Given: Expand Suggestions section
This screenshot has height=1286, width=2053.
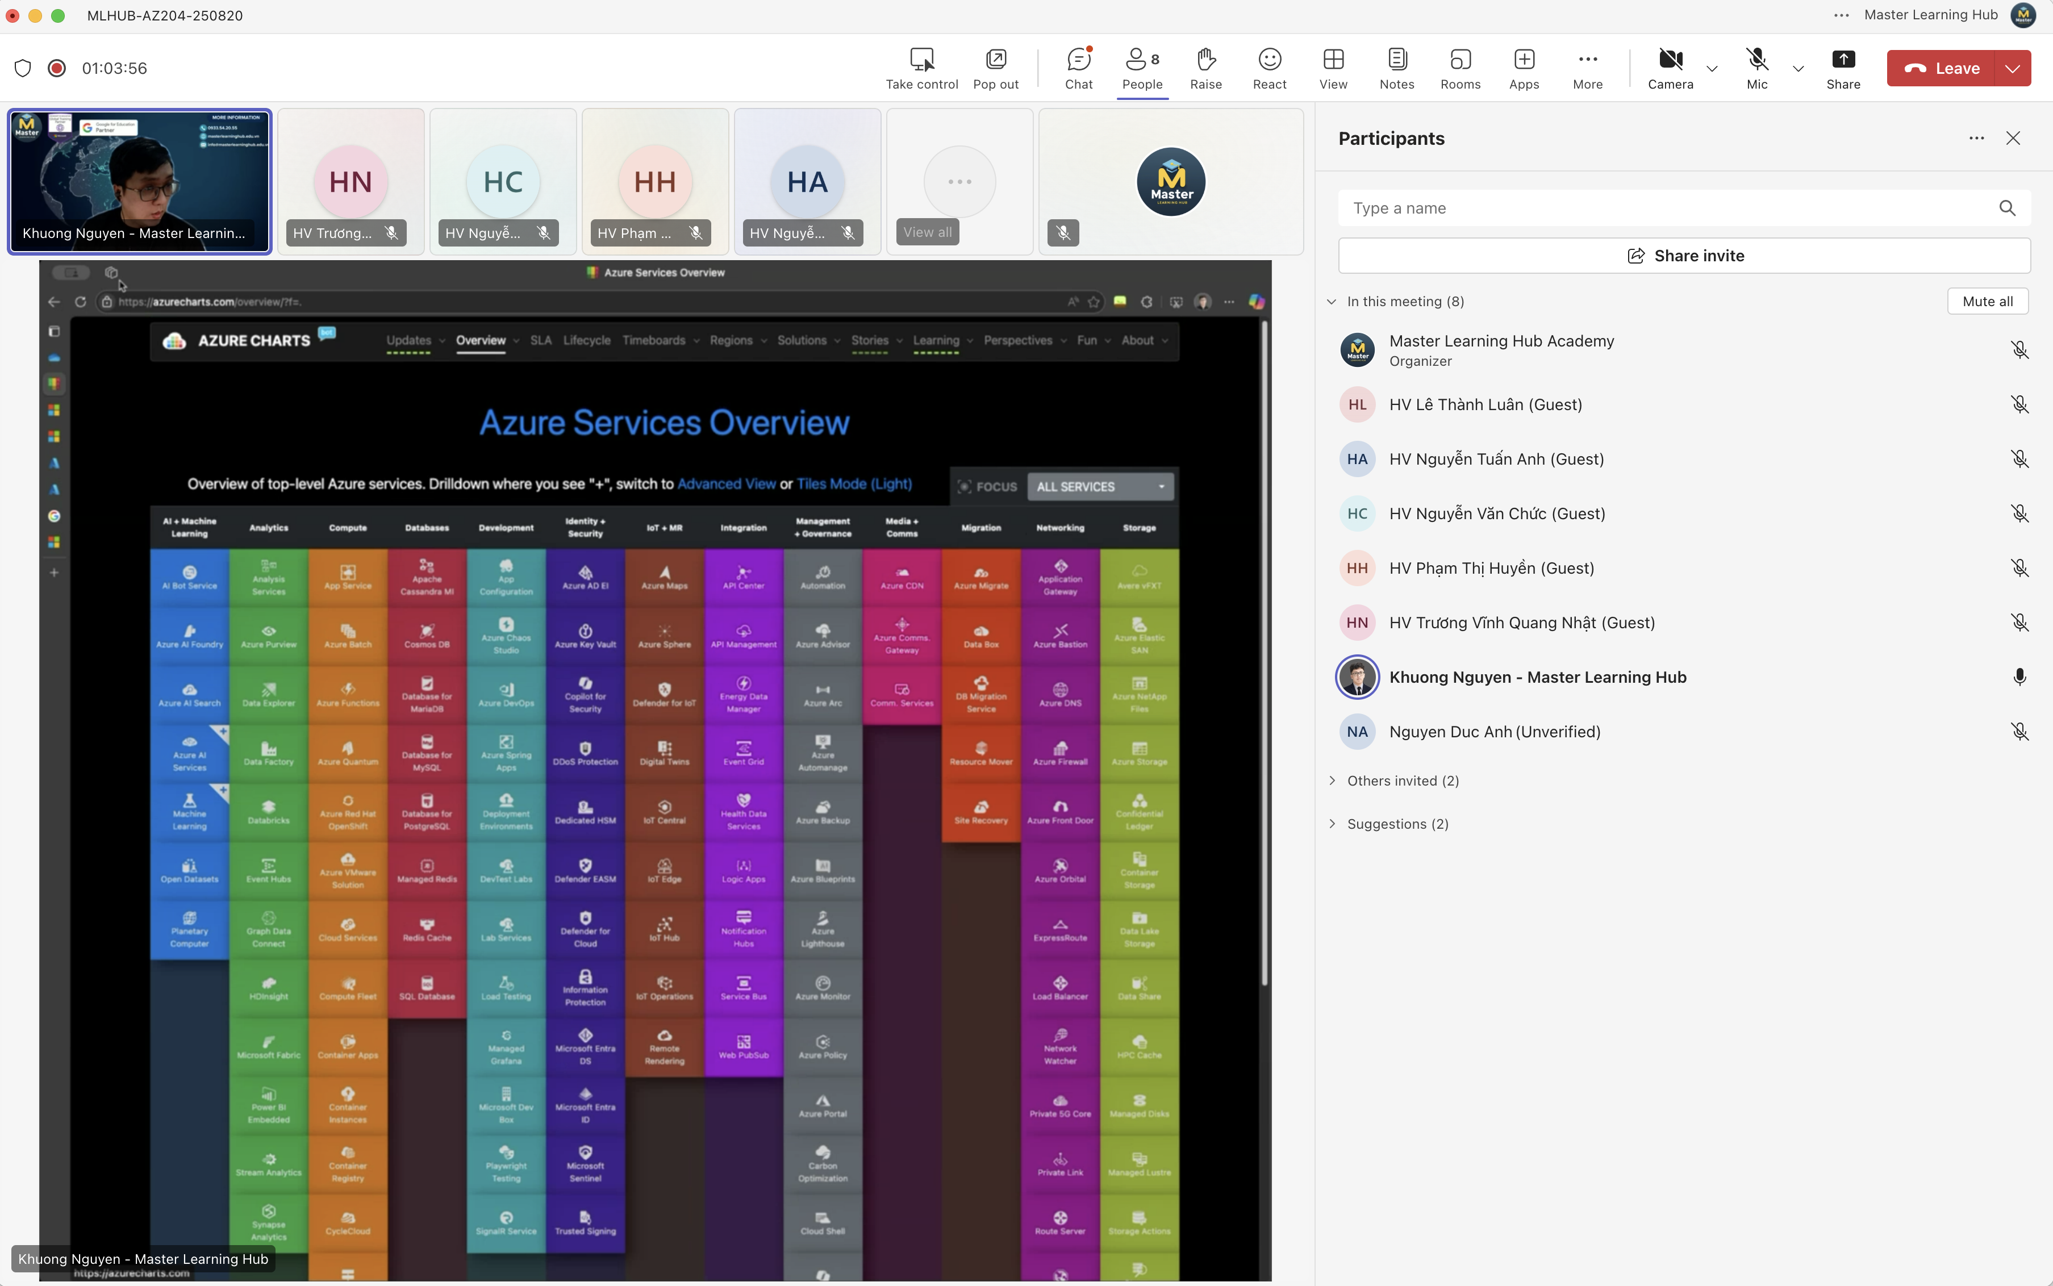Looking at the screenshot, I should tap(1332, 824).
